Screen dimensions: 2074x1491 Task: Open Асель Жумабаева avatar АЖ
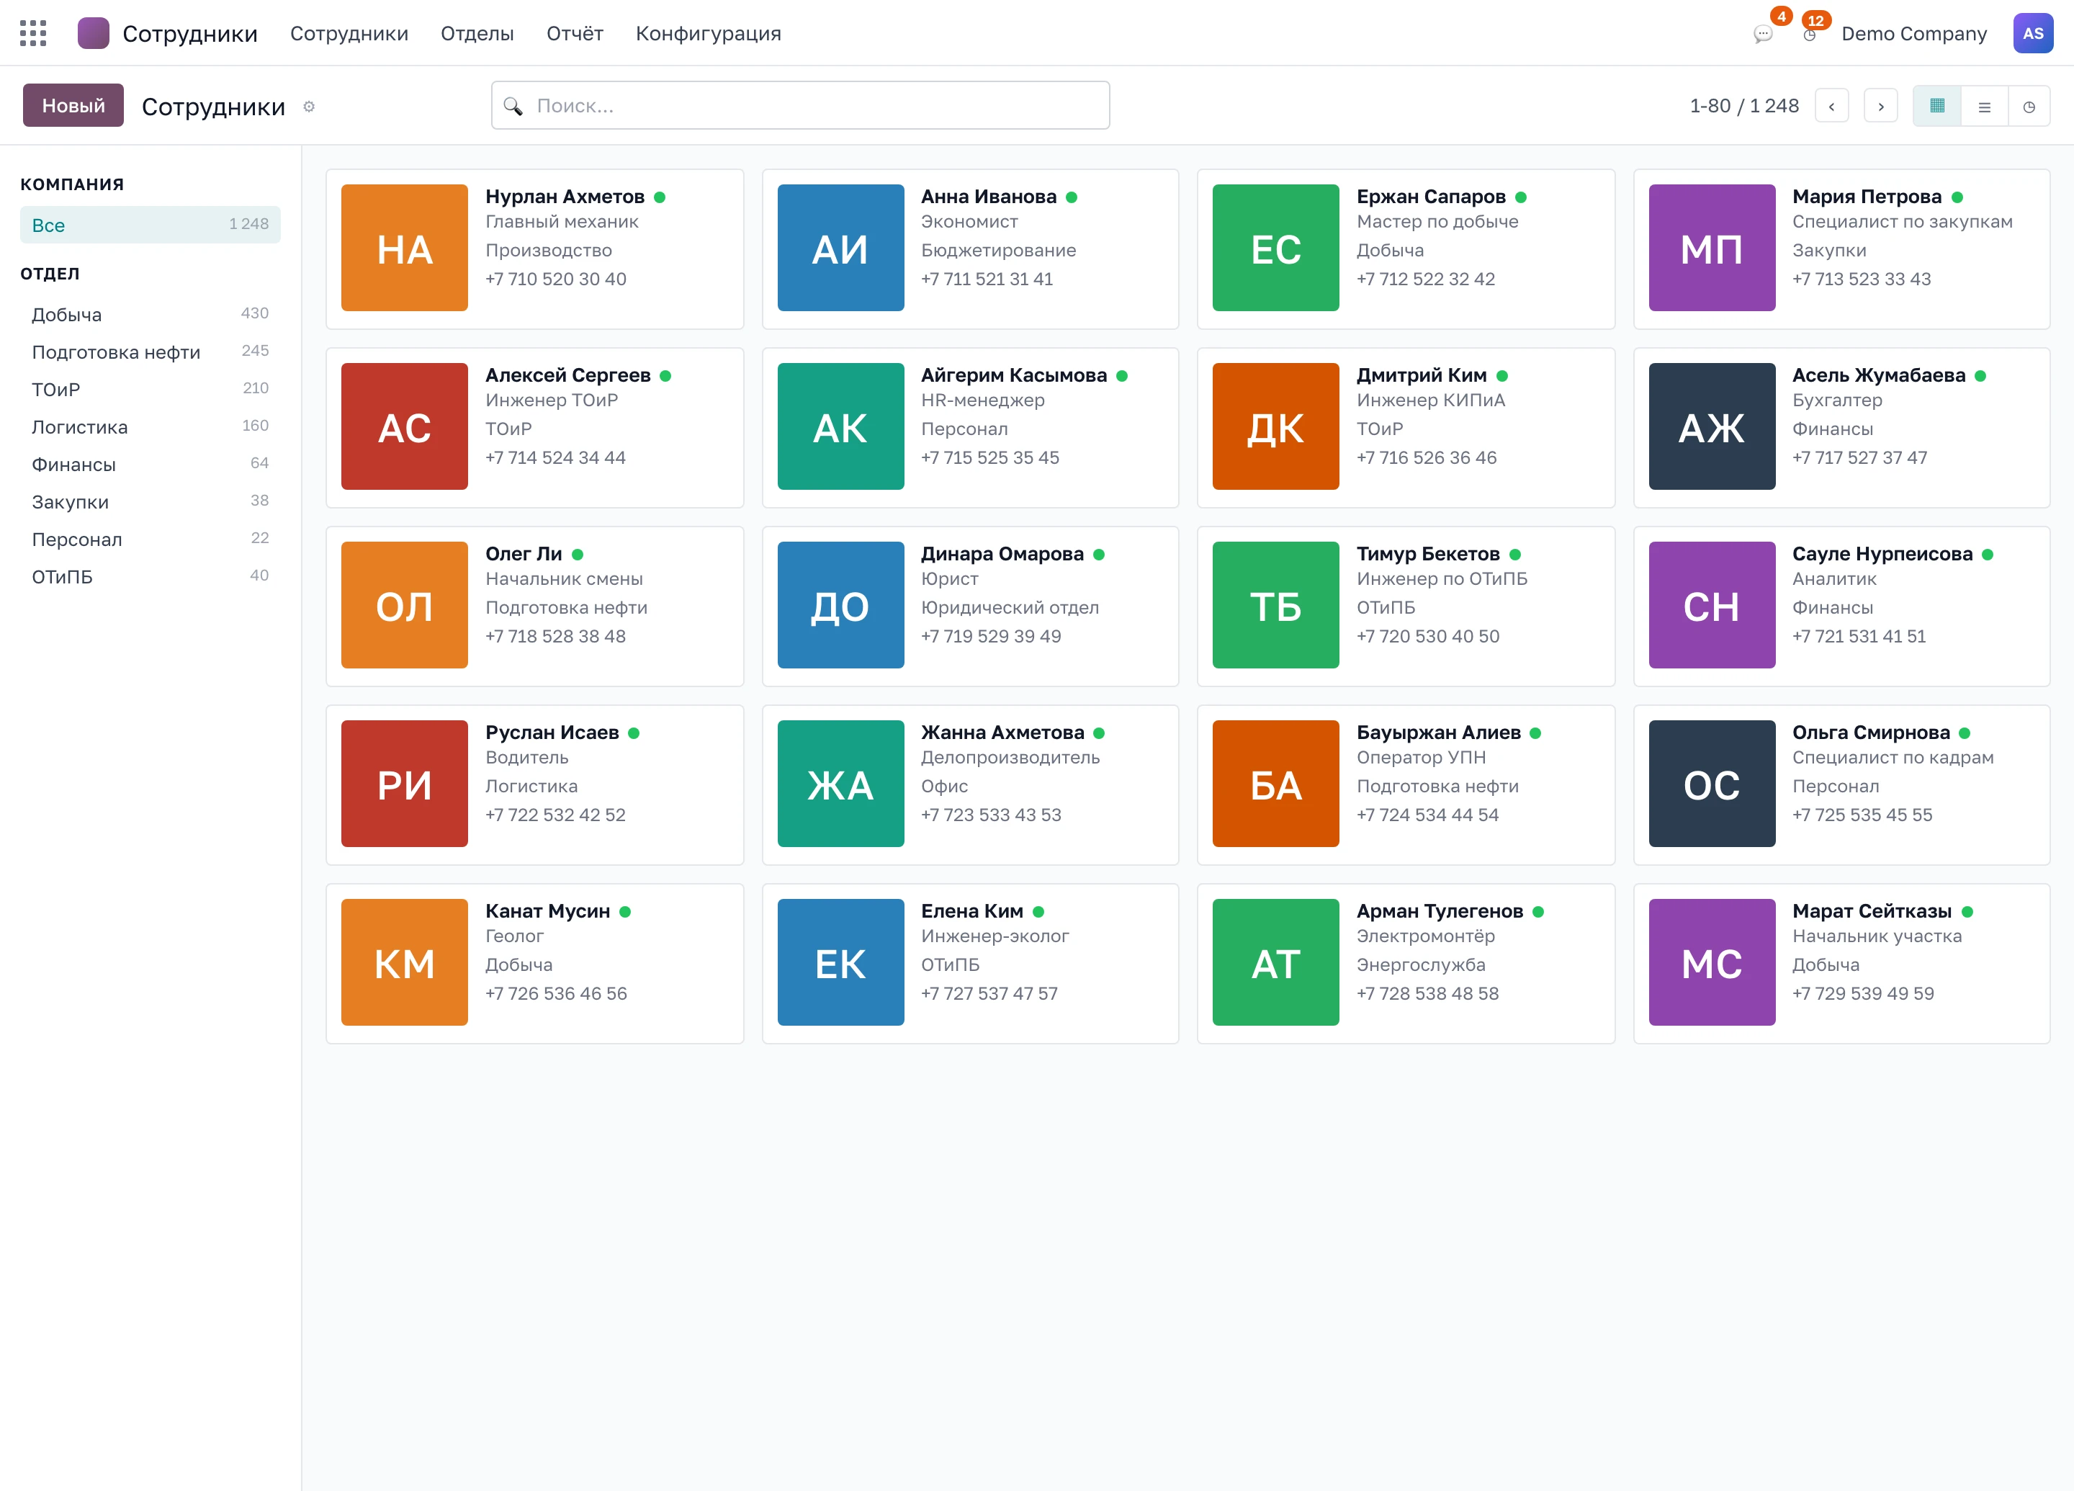(1711, 426)
